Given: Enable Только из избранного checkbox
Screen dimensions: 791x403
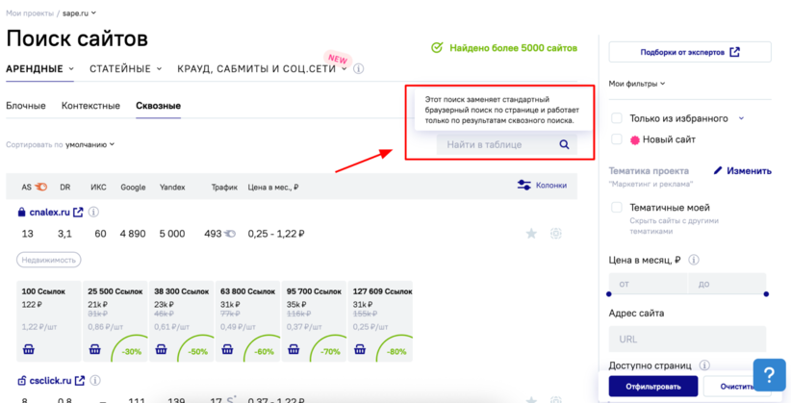Looking at the screenshot, I should pyautogui.click(x=617, y=118).
